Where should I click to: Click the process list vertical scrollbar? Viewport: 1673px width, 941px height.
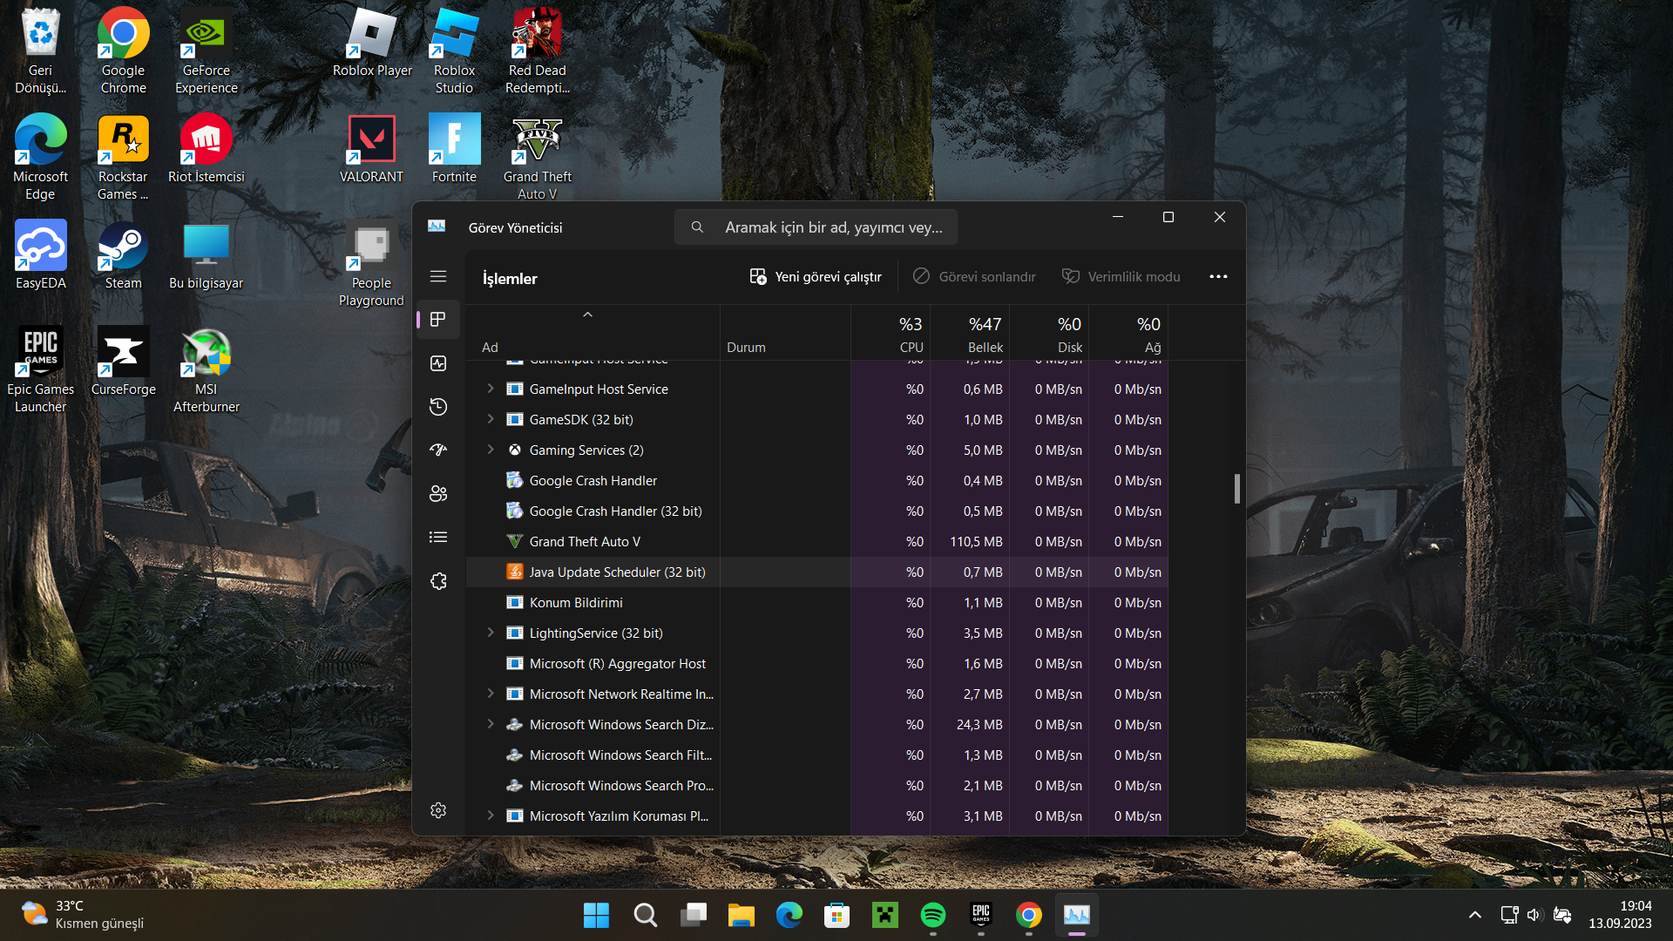coord(1236,489)
